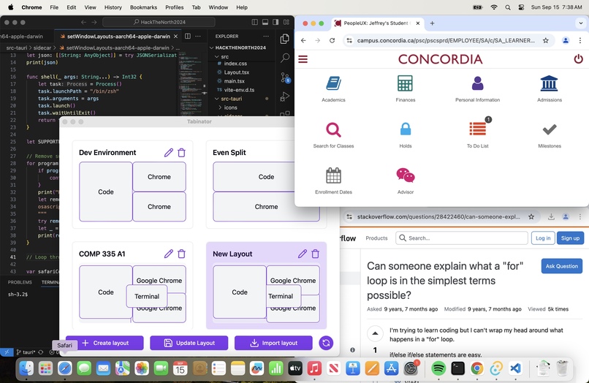Toggle VS Code secondary sidebar visibility
Screen dimensions: 589x383
tap(275, 22)
